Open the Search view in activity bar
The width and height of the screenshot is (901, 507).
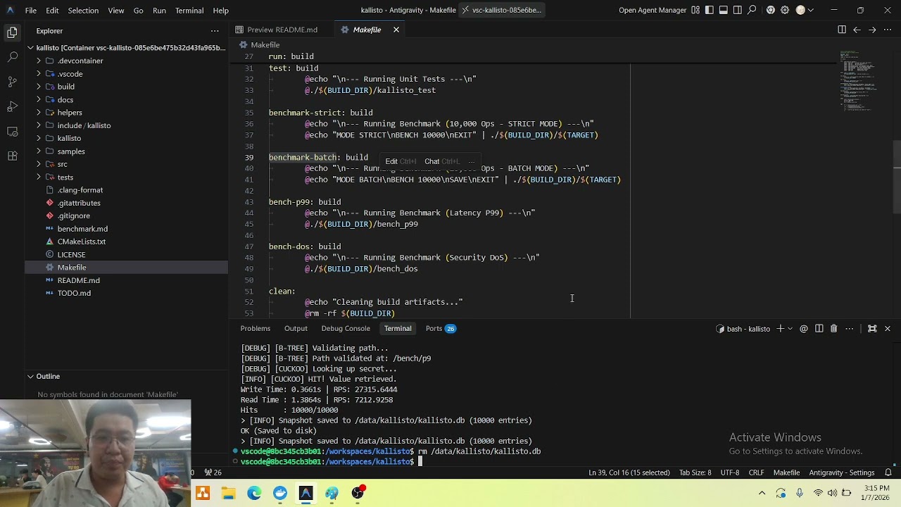12,56
